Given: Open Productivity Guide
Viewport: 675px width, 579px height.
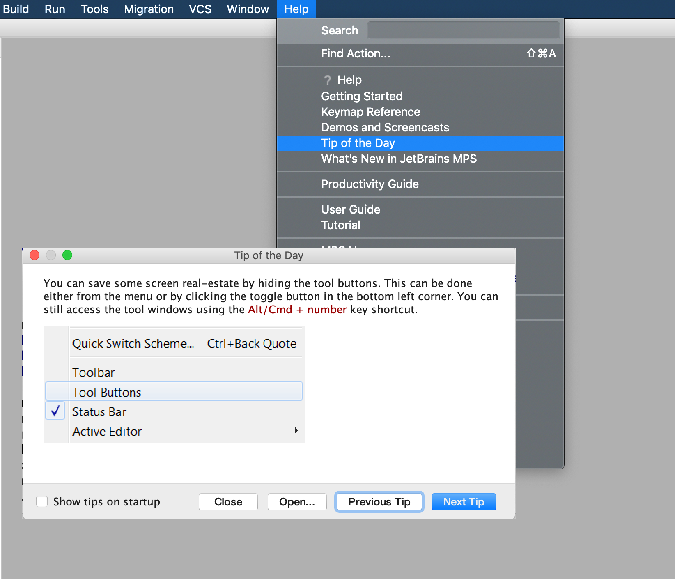Looking at the screenshot, I should pyautogui.click(x=420, y=184).
